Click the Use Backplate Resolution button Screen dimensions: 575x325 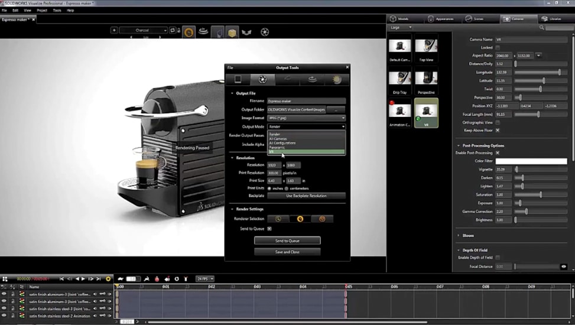click(306, 196)
